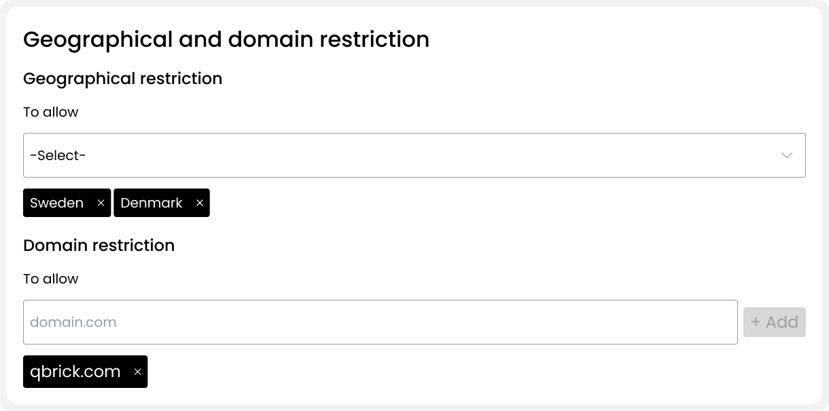
Task: Select the qbrick.com domain chip
Action: click(x=75, y=372)
